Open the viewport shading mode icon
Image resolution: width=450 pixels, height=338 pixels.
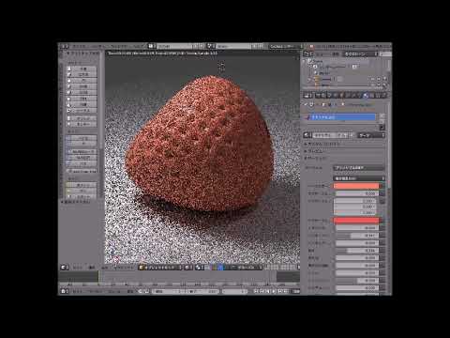tap(188, 268)
